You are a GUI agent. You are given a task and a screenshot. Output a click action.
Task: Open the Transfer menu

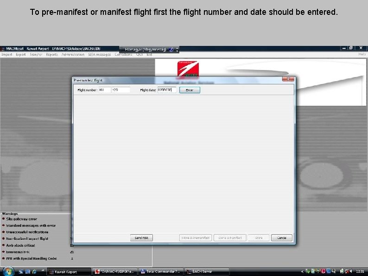[x=36, y=54]
